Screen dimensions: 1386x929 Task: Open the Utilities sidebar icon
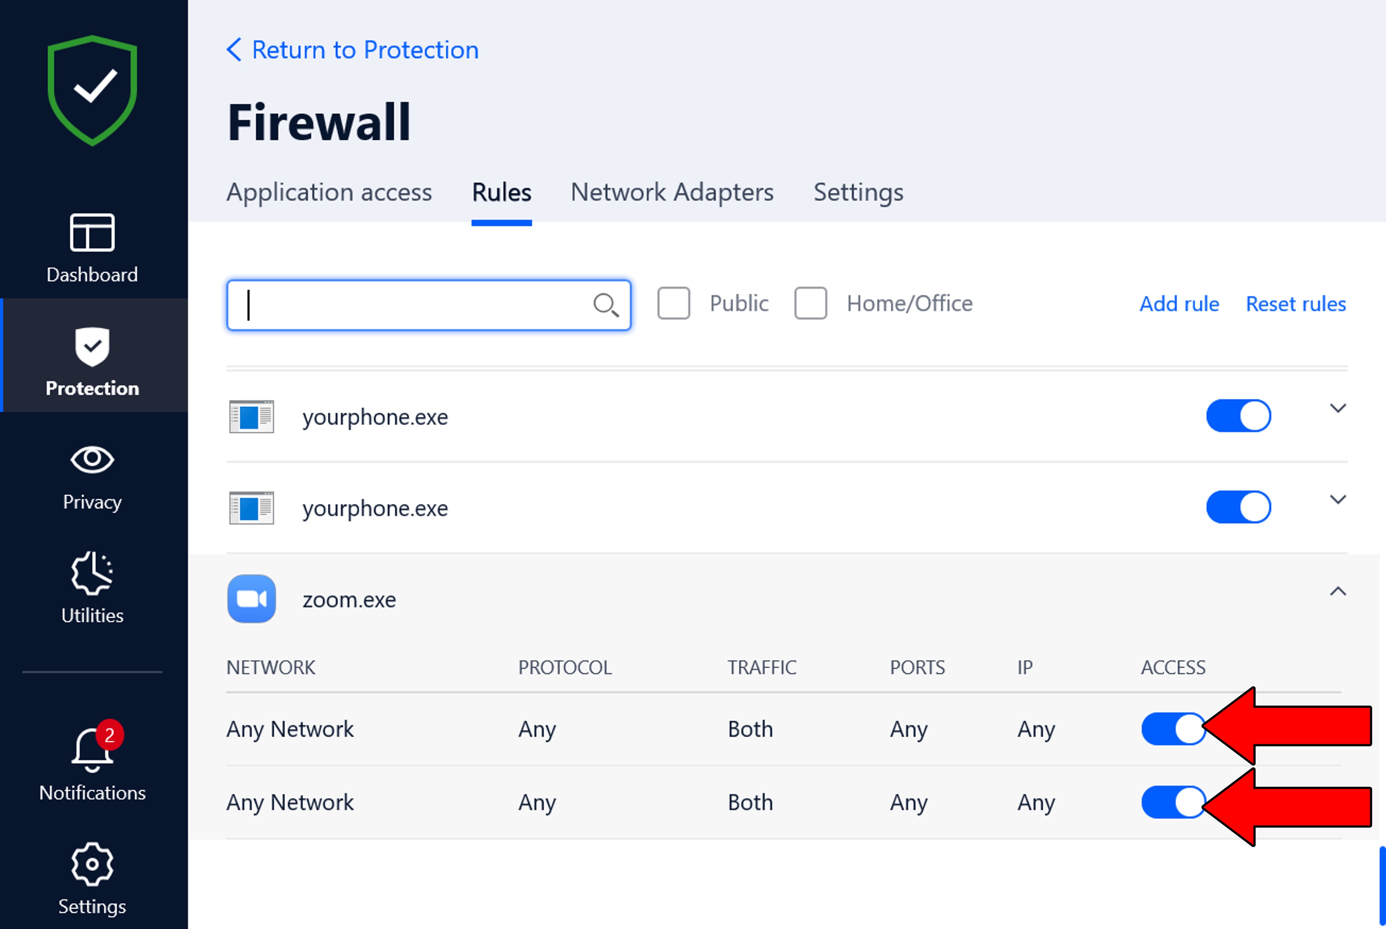(x=92, y=574)
